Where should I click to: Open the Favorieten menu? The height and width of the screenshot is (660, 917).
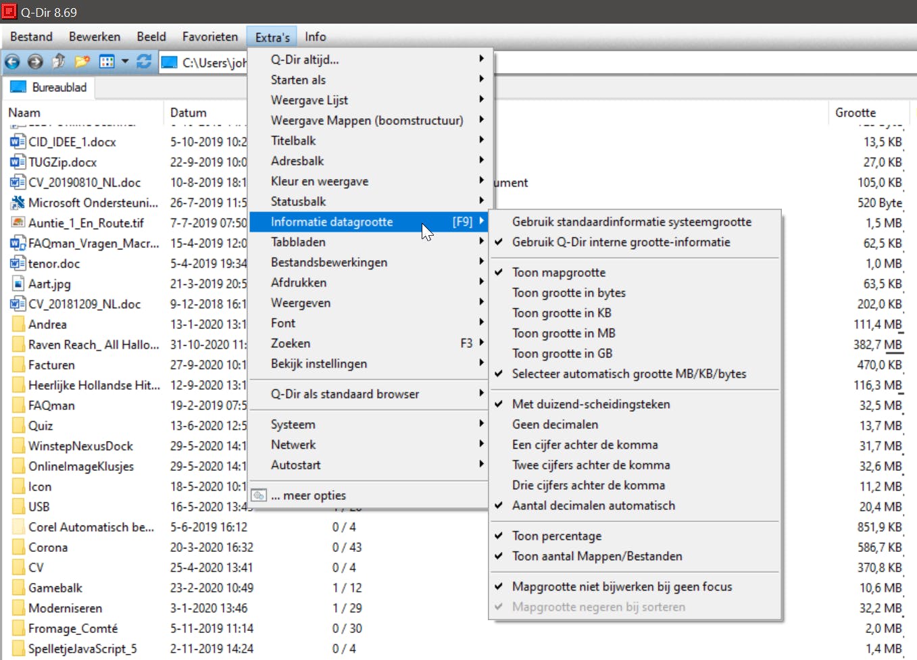[x=209, y=36]
